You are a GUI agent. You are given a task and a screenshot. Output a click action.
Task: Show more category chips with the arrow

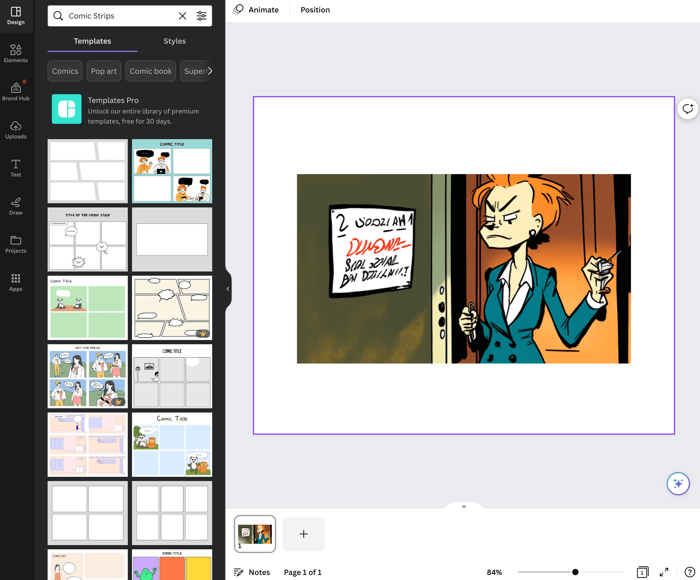coord(210,71)
